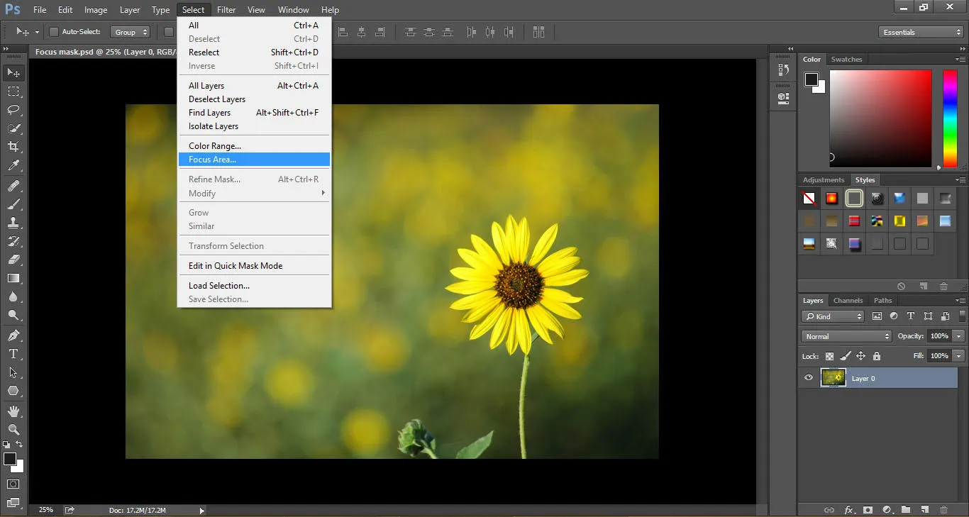Click Color Range menu entry

(214, 146)
